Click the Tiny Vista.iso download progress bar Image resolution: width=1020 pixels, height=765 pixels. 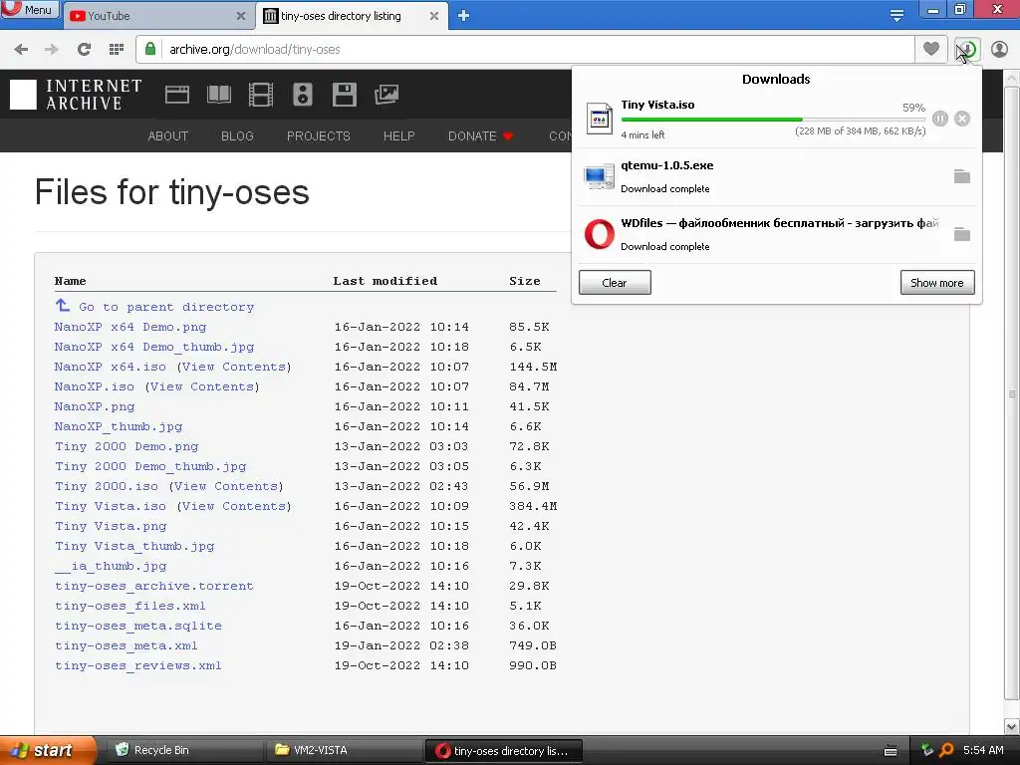(773, 120)
